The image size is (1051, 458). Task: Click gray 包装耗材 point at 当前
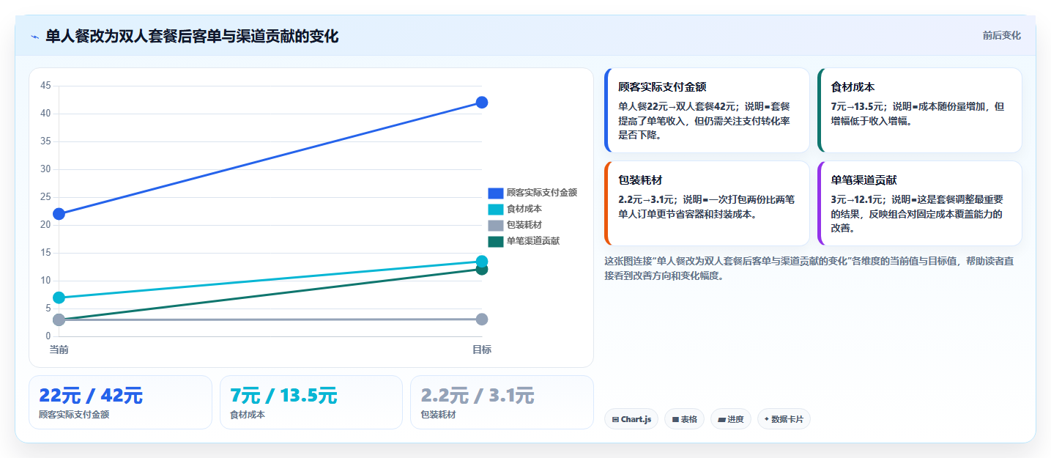coord(59,320)
